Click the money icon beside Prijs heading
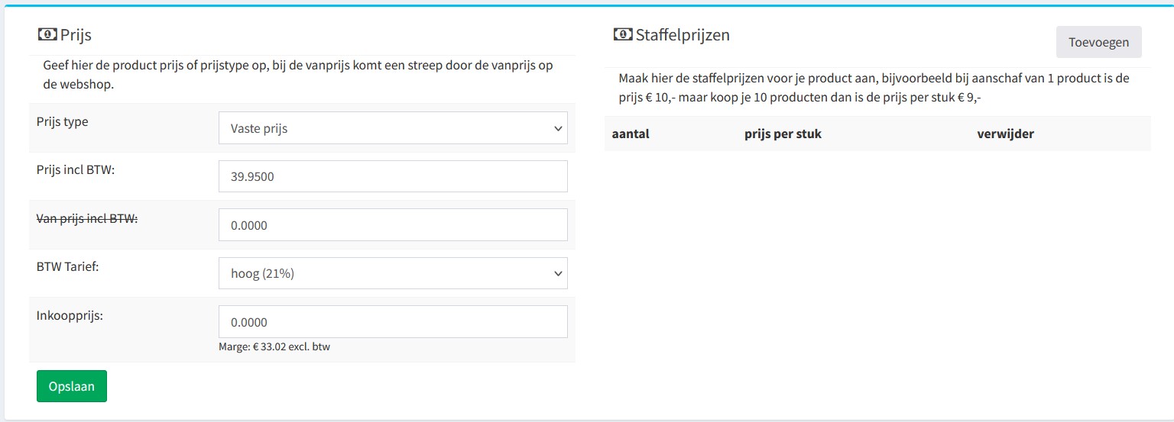The image size is (1174, 422). [x=47, y=34]
